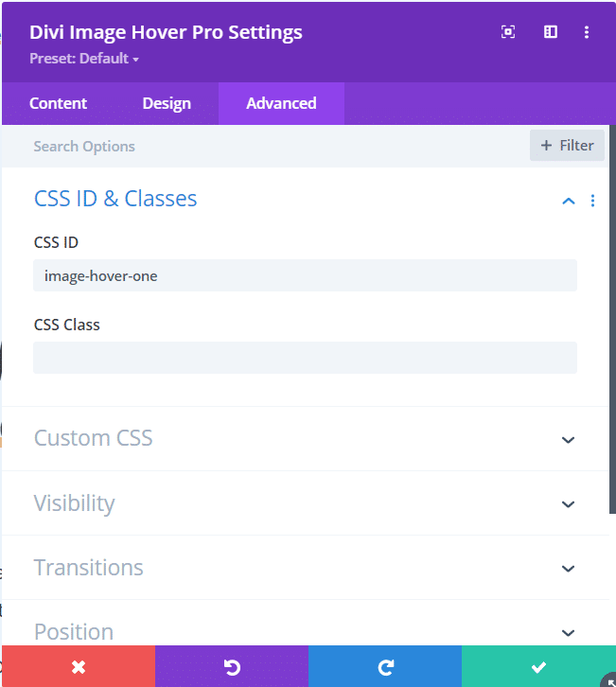Expand the Visibility section
Screen dimensions: 616x687
[569, 504]
